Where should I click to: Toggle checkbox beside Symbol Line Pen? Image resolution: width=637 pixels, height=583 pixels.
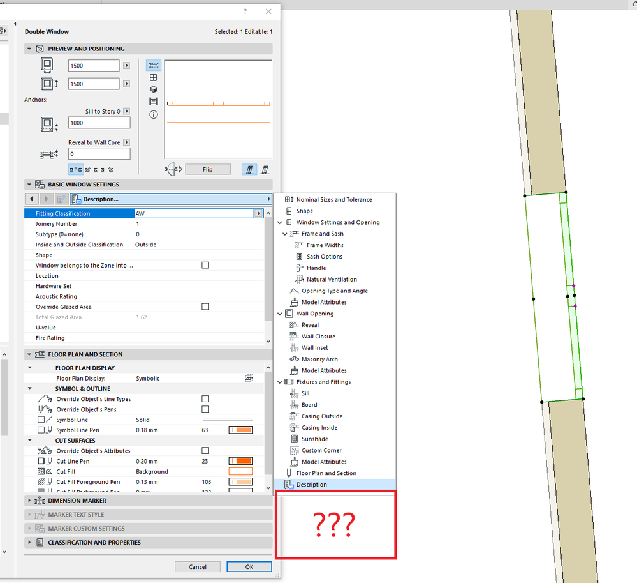point(41,430)
